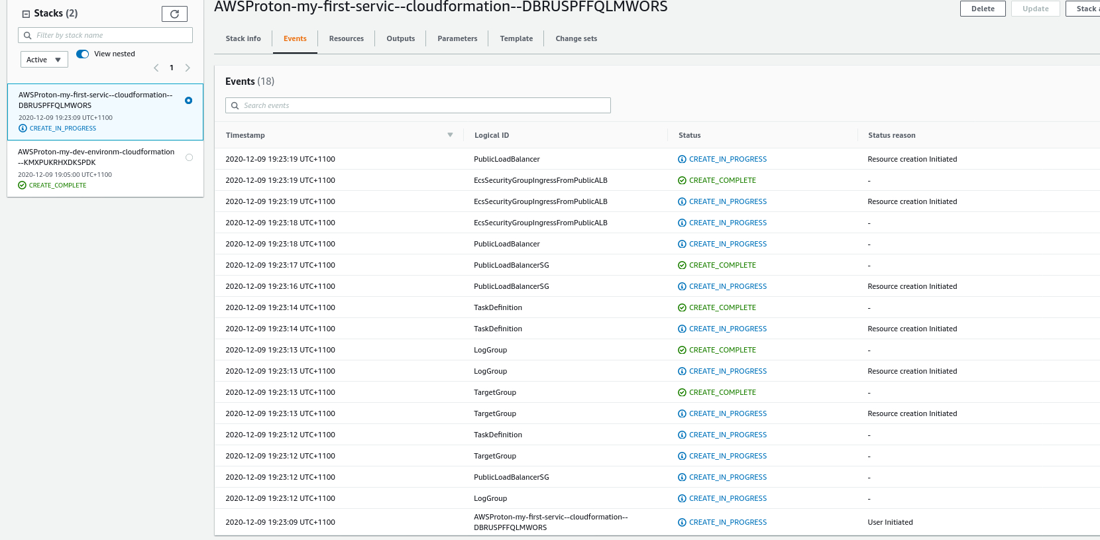Click the magnifier icon in stack name filter
The width and height of the screenshot is (1100, 540).
tap(28, 35)
